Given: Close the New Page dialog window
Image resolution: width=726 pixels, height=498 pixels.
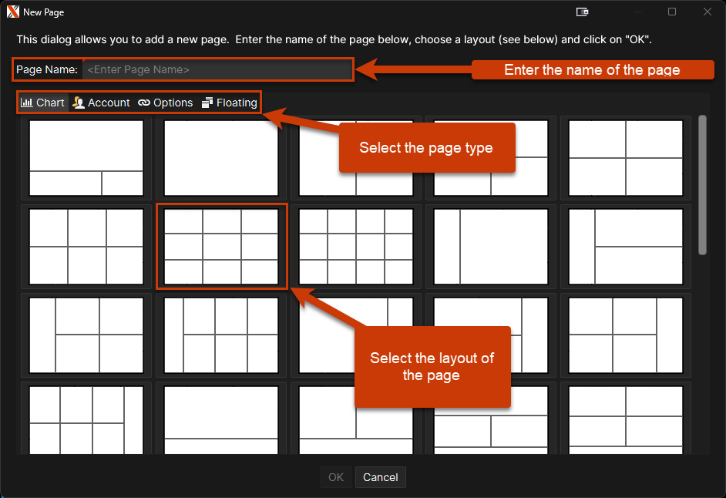Looking at the screenshot, I should coord(707,12).
